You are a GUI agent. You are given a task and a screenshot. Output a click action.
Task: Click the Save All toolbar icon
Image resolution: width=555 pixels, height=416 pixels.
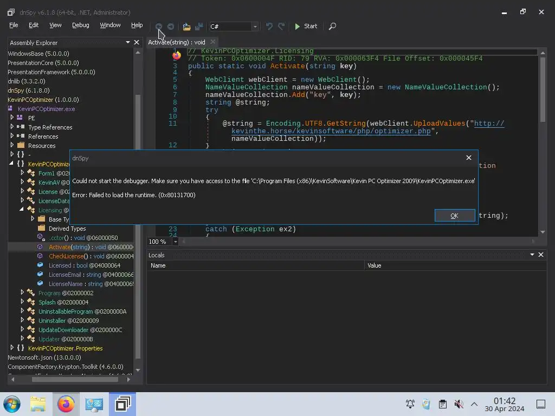tap(199, 26)
